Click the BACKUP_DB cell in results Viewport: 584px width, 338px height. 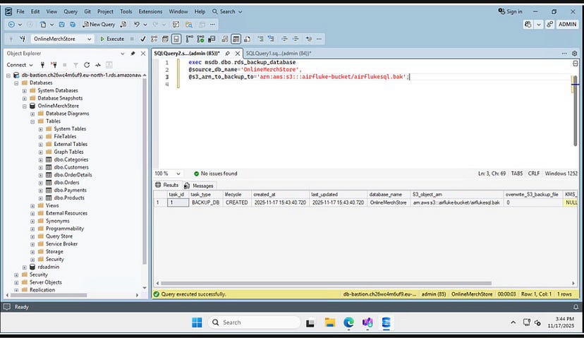click(x=205, y=203)
